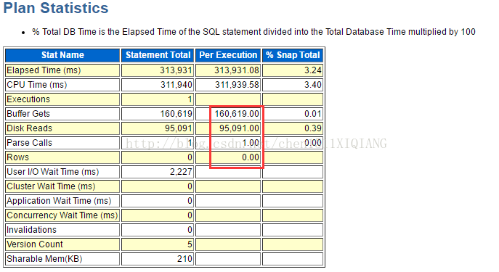Select the Parse Calls row label
Image resolution: width=499 pixels, height=272 pixels.
[29, 143]
